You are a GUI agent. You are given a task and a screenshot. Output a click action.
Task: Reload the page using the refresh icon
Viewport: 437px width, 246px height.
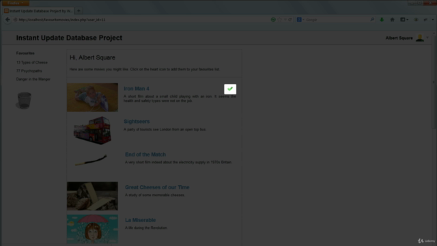tap(290, 20)
